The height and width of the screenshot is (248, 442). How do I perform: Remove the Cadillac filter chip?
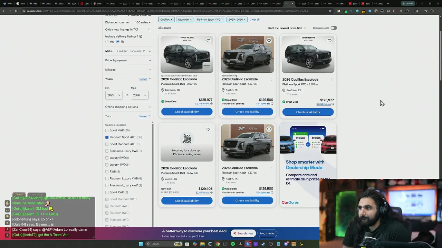171,20
